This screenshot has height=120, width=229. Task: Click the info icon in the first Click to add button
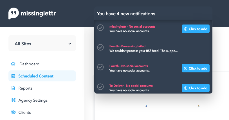tap(186, 29)
